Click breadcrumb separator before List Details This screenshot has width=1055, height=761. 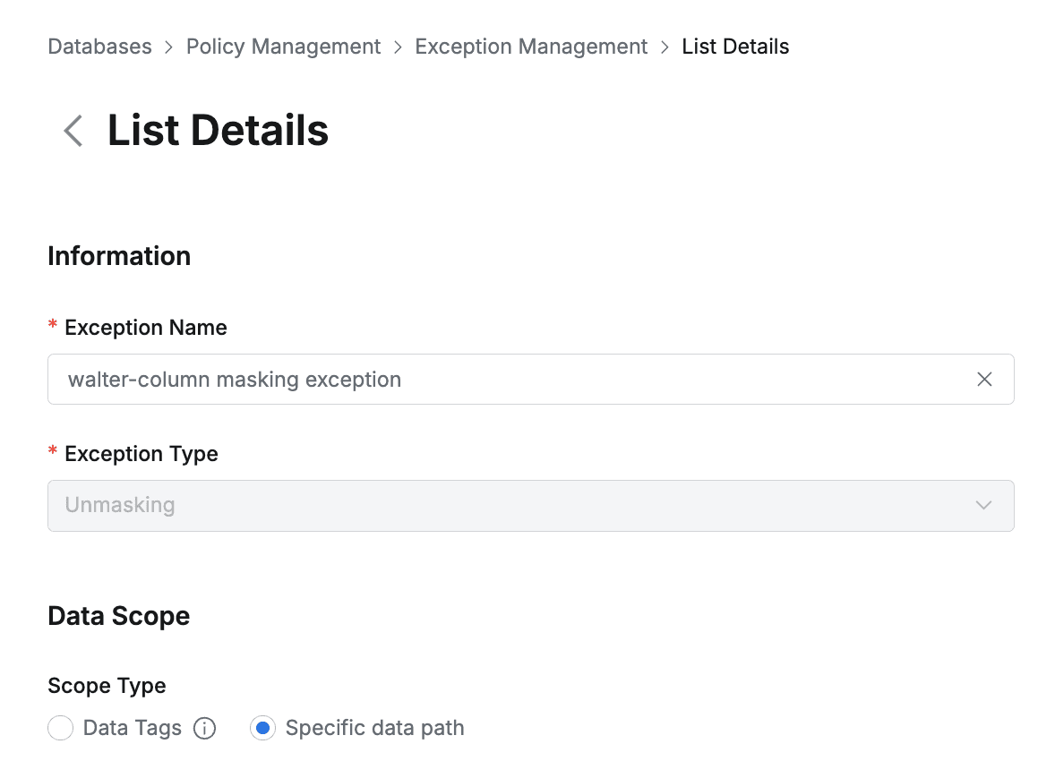[x=665, y=47]
